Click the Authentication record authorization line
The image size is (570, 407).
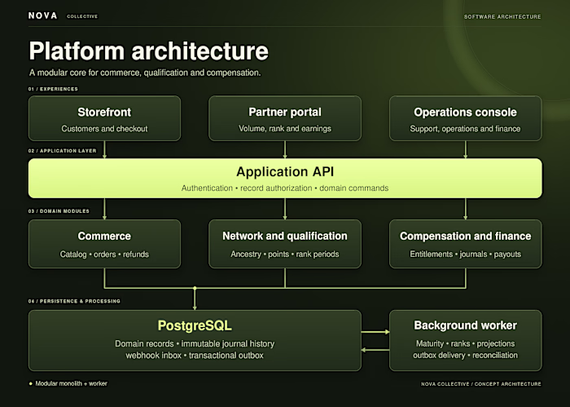(285, 188)
